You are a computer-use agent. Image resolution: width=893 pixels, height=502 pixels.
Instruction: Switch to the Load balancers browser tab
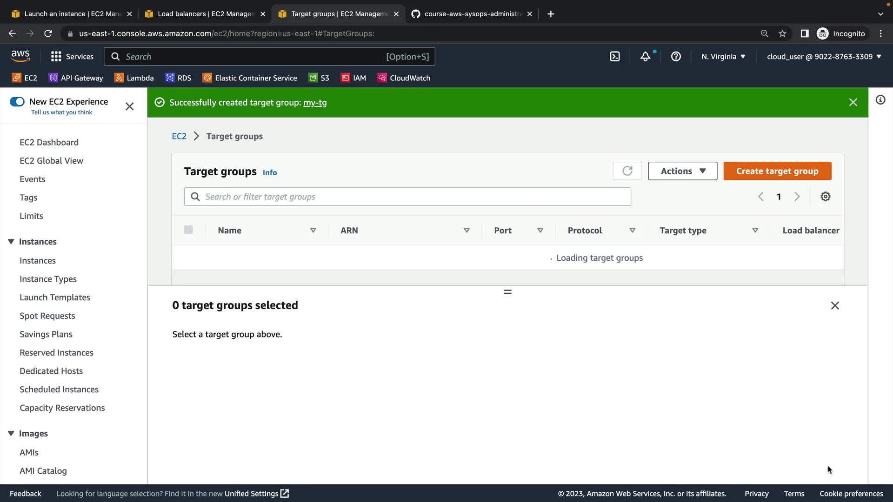(205, 14)
